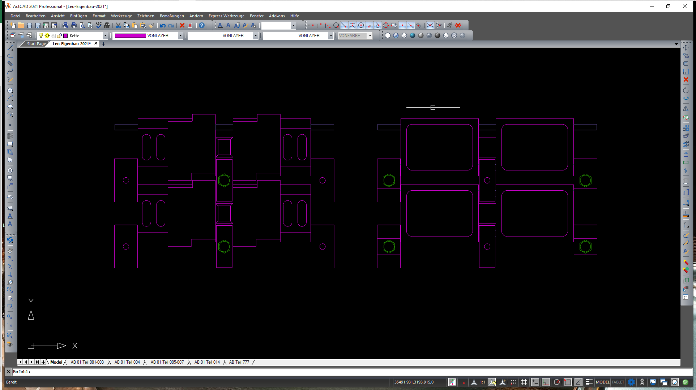
Task: Expand the VONLAYER linetype dropdown
Action: pos(256,36)
